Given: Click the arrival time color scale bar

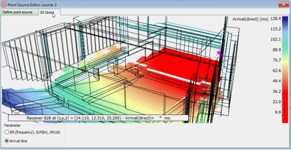Looking at the screenshot, I should coord(285,69).
